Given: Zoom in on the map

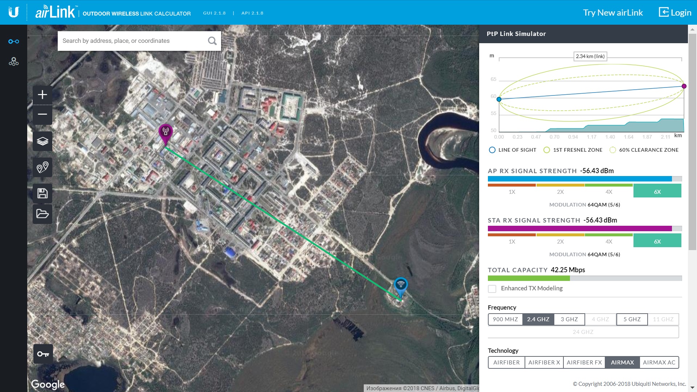Looking at the screenshot, I should click(42, 95).
